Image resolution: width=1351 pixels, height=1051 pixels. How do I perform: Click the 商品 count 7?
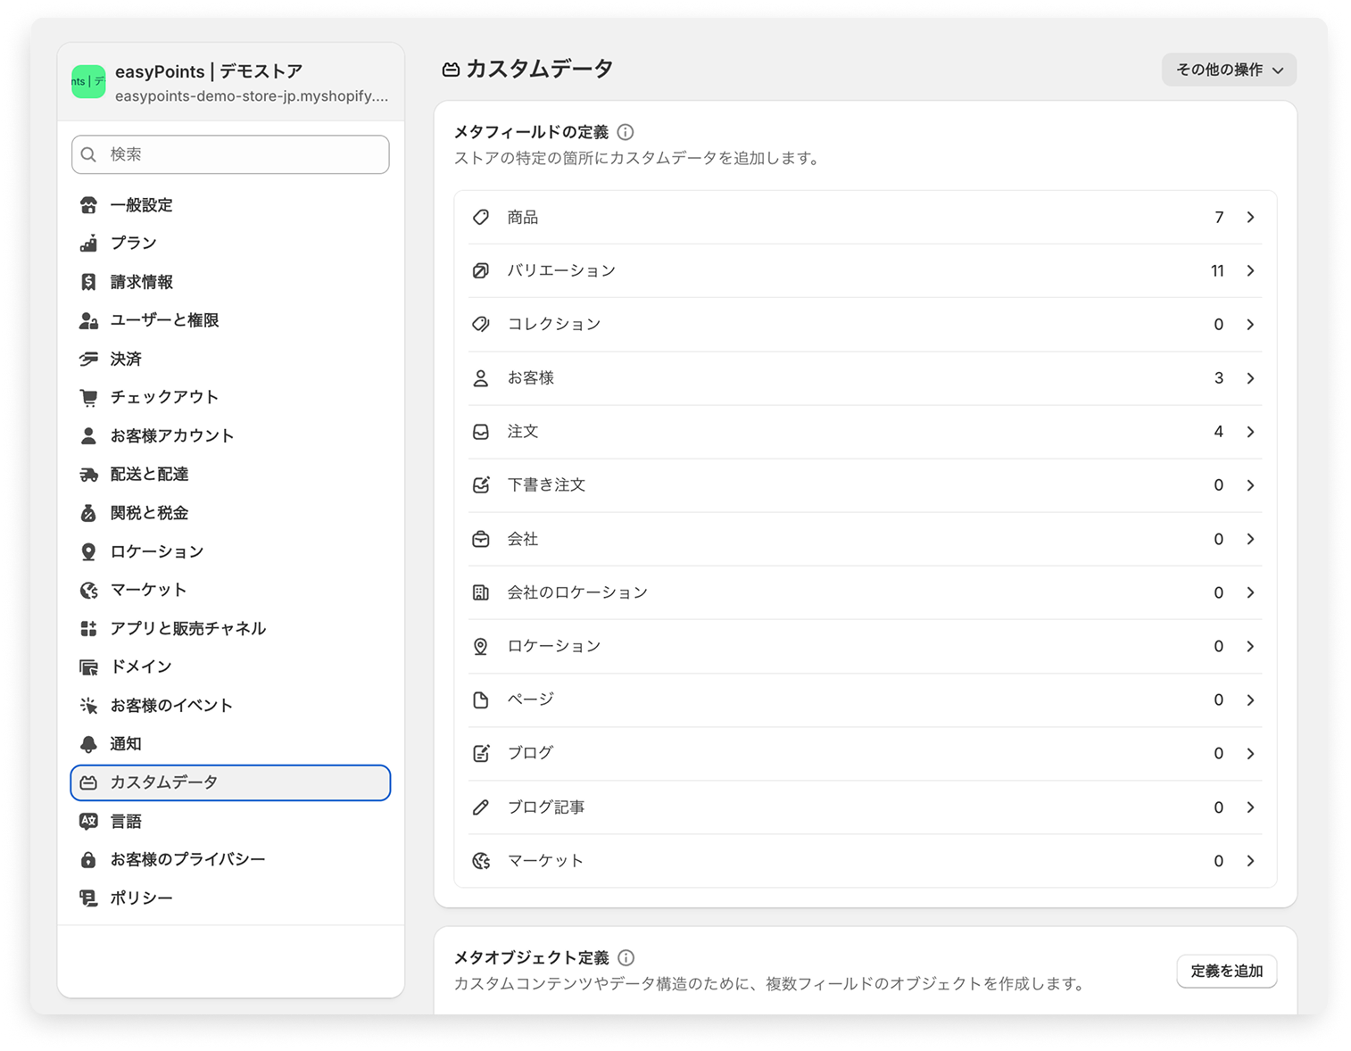1219,217
